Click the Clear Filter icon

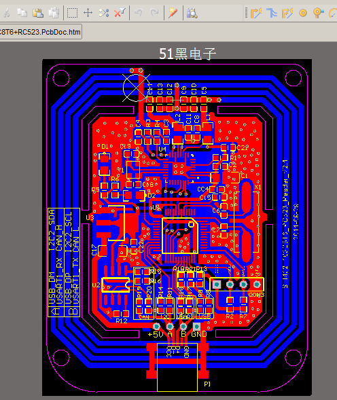120,12
